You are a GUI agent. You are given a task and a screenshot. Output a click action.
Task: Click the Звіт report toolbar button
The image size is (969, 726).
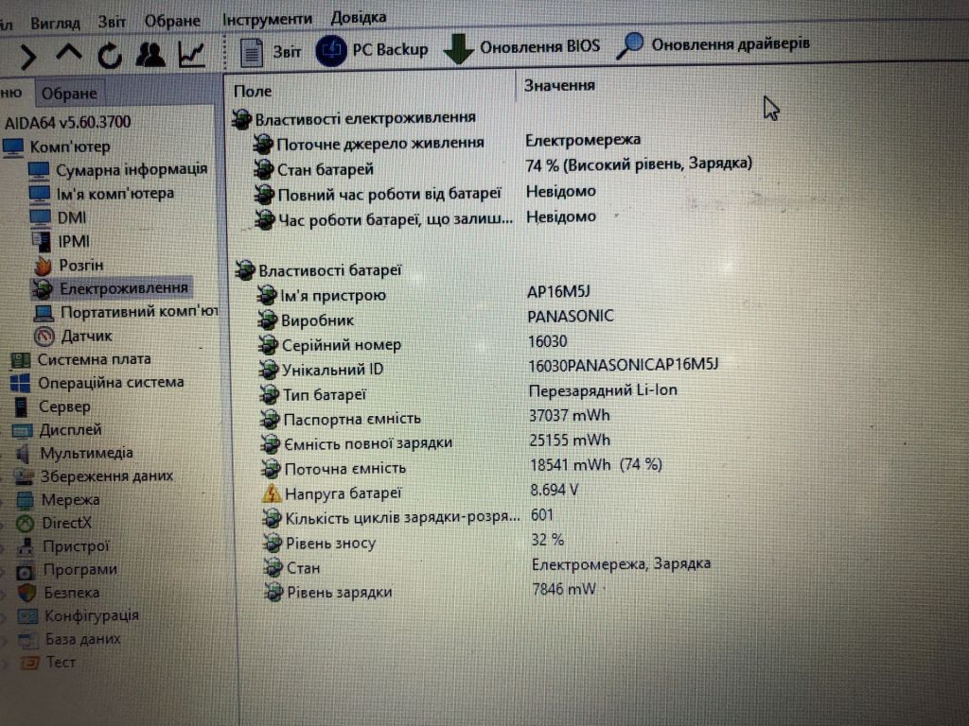[270, 52]
